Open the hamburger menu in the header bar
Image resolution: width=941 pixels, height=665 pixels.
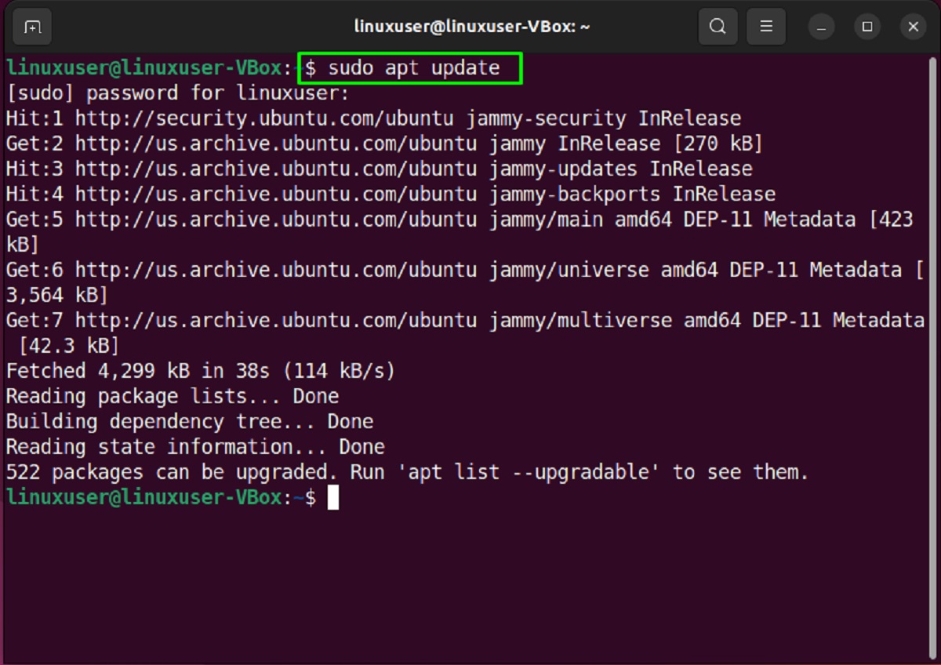[765, 26]
